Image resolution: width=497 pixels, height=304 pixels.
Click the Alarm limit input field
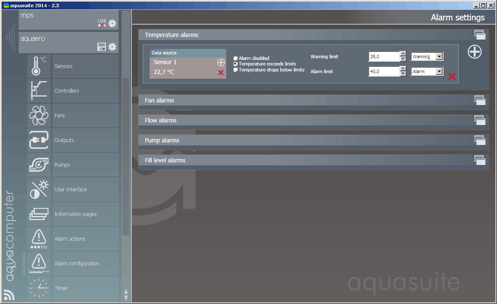pos(384,71)
